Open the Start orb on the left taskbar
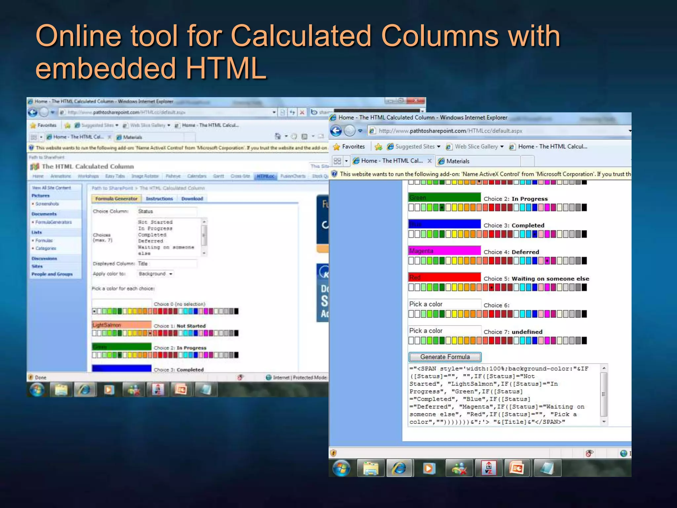677x508 pixels. [37, 390]
